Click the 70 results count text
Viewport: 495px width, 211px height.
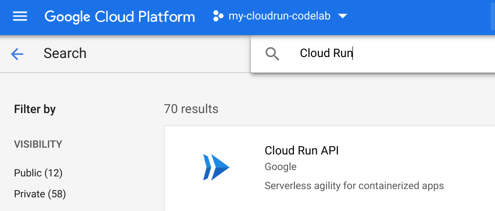tap(191, 109)
